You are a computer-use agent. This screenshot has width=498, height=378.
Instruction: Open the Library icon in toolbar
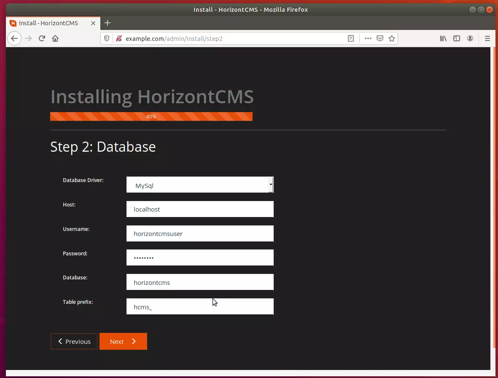coord(443,39)
